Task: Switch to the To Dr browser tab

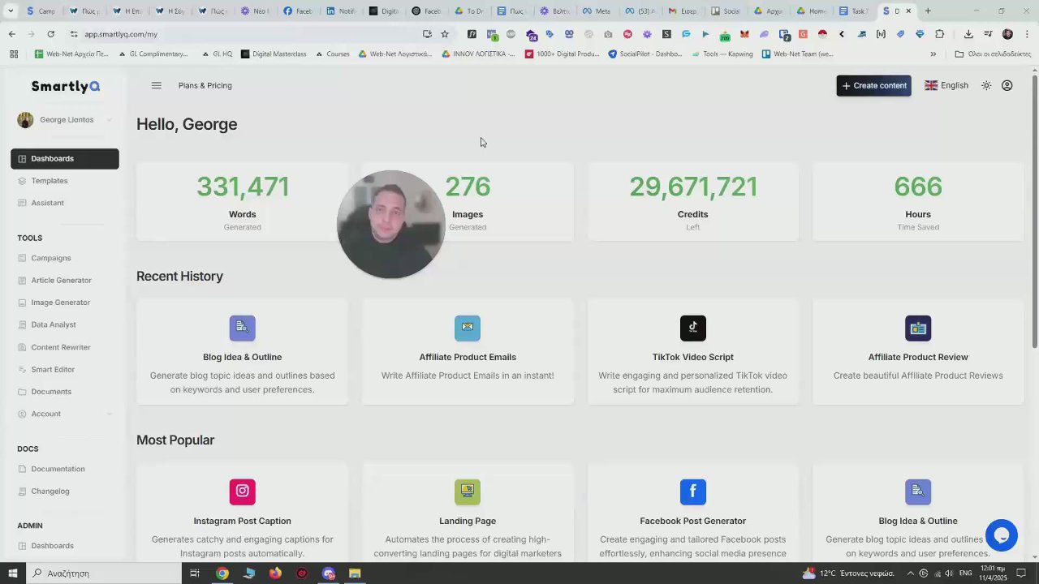Action: click(469, 11)
